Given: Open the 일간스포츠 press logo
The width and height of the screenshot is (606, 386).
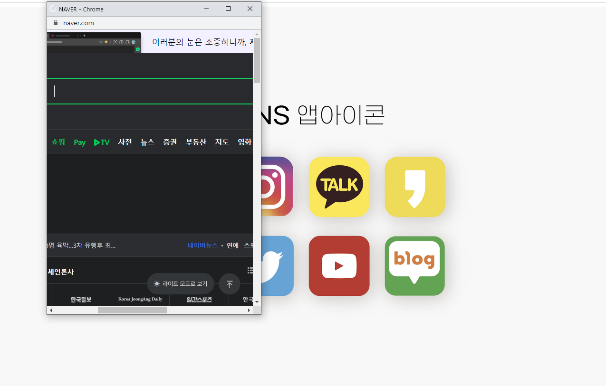Looking at the screenshot, I should pyautogui.click(x=199, y=300).
